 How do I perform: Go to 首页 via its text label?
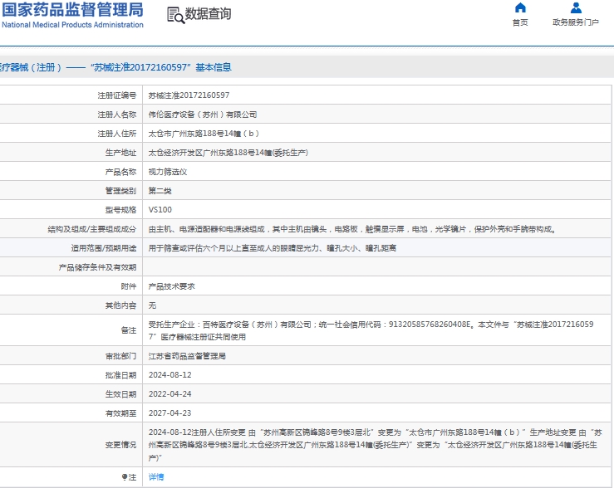click(520, 23)
